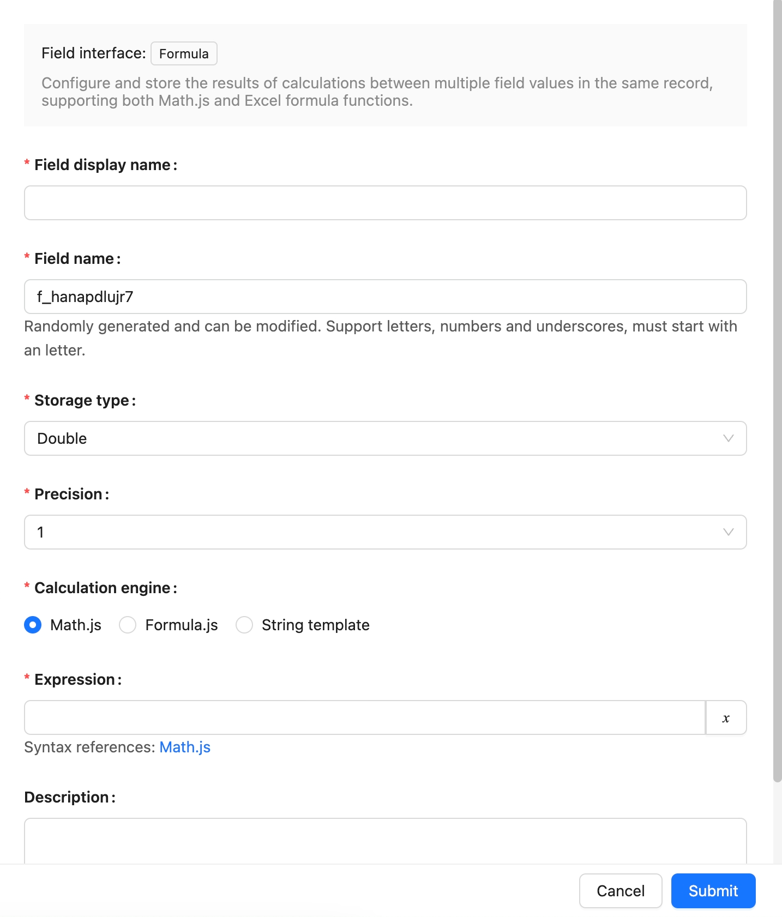Click the Field name input f_hanapdlujr7
Screen dimensions: 782x917
[385, 297]
